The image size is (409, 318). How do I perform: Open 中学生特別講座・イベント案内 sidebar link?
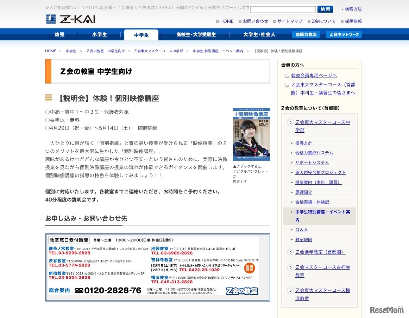click(x=323, y=216)
